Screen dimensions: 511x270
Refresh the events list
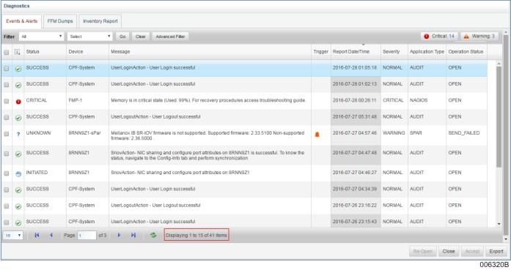tap(153, 235)
